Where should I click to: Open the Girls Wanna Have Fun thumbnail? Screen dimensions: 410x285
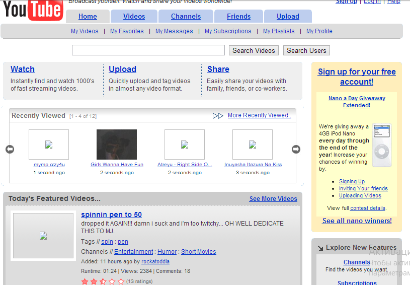[117, 144]
